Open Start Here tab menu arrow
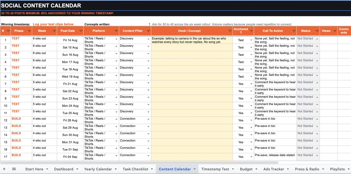Screen dimensions: 351x174 [47, 169]
